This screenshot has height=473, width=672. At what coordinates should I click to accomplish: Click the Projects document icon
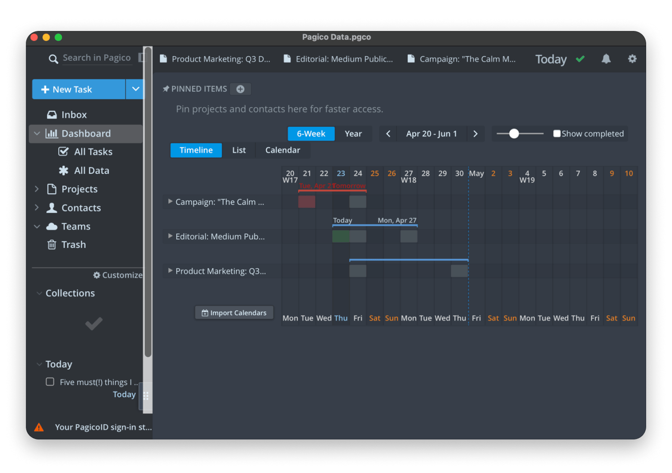point(52,189)
